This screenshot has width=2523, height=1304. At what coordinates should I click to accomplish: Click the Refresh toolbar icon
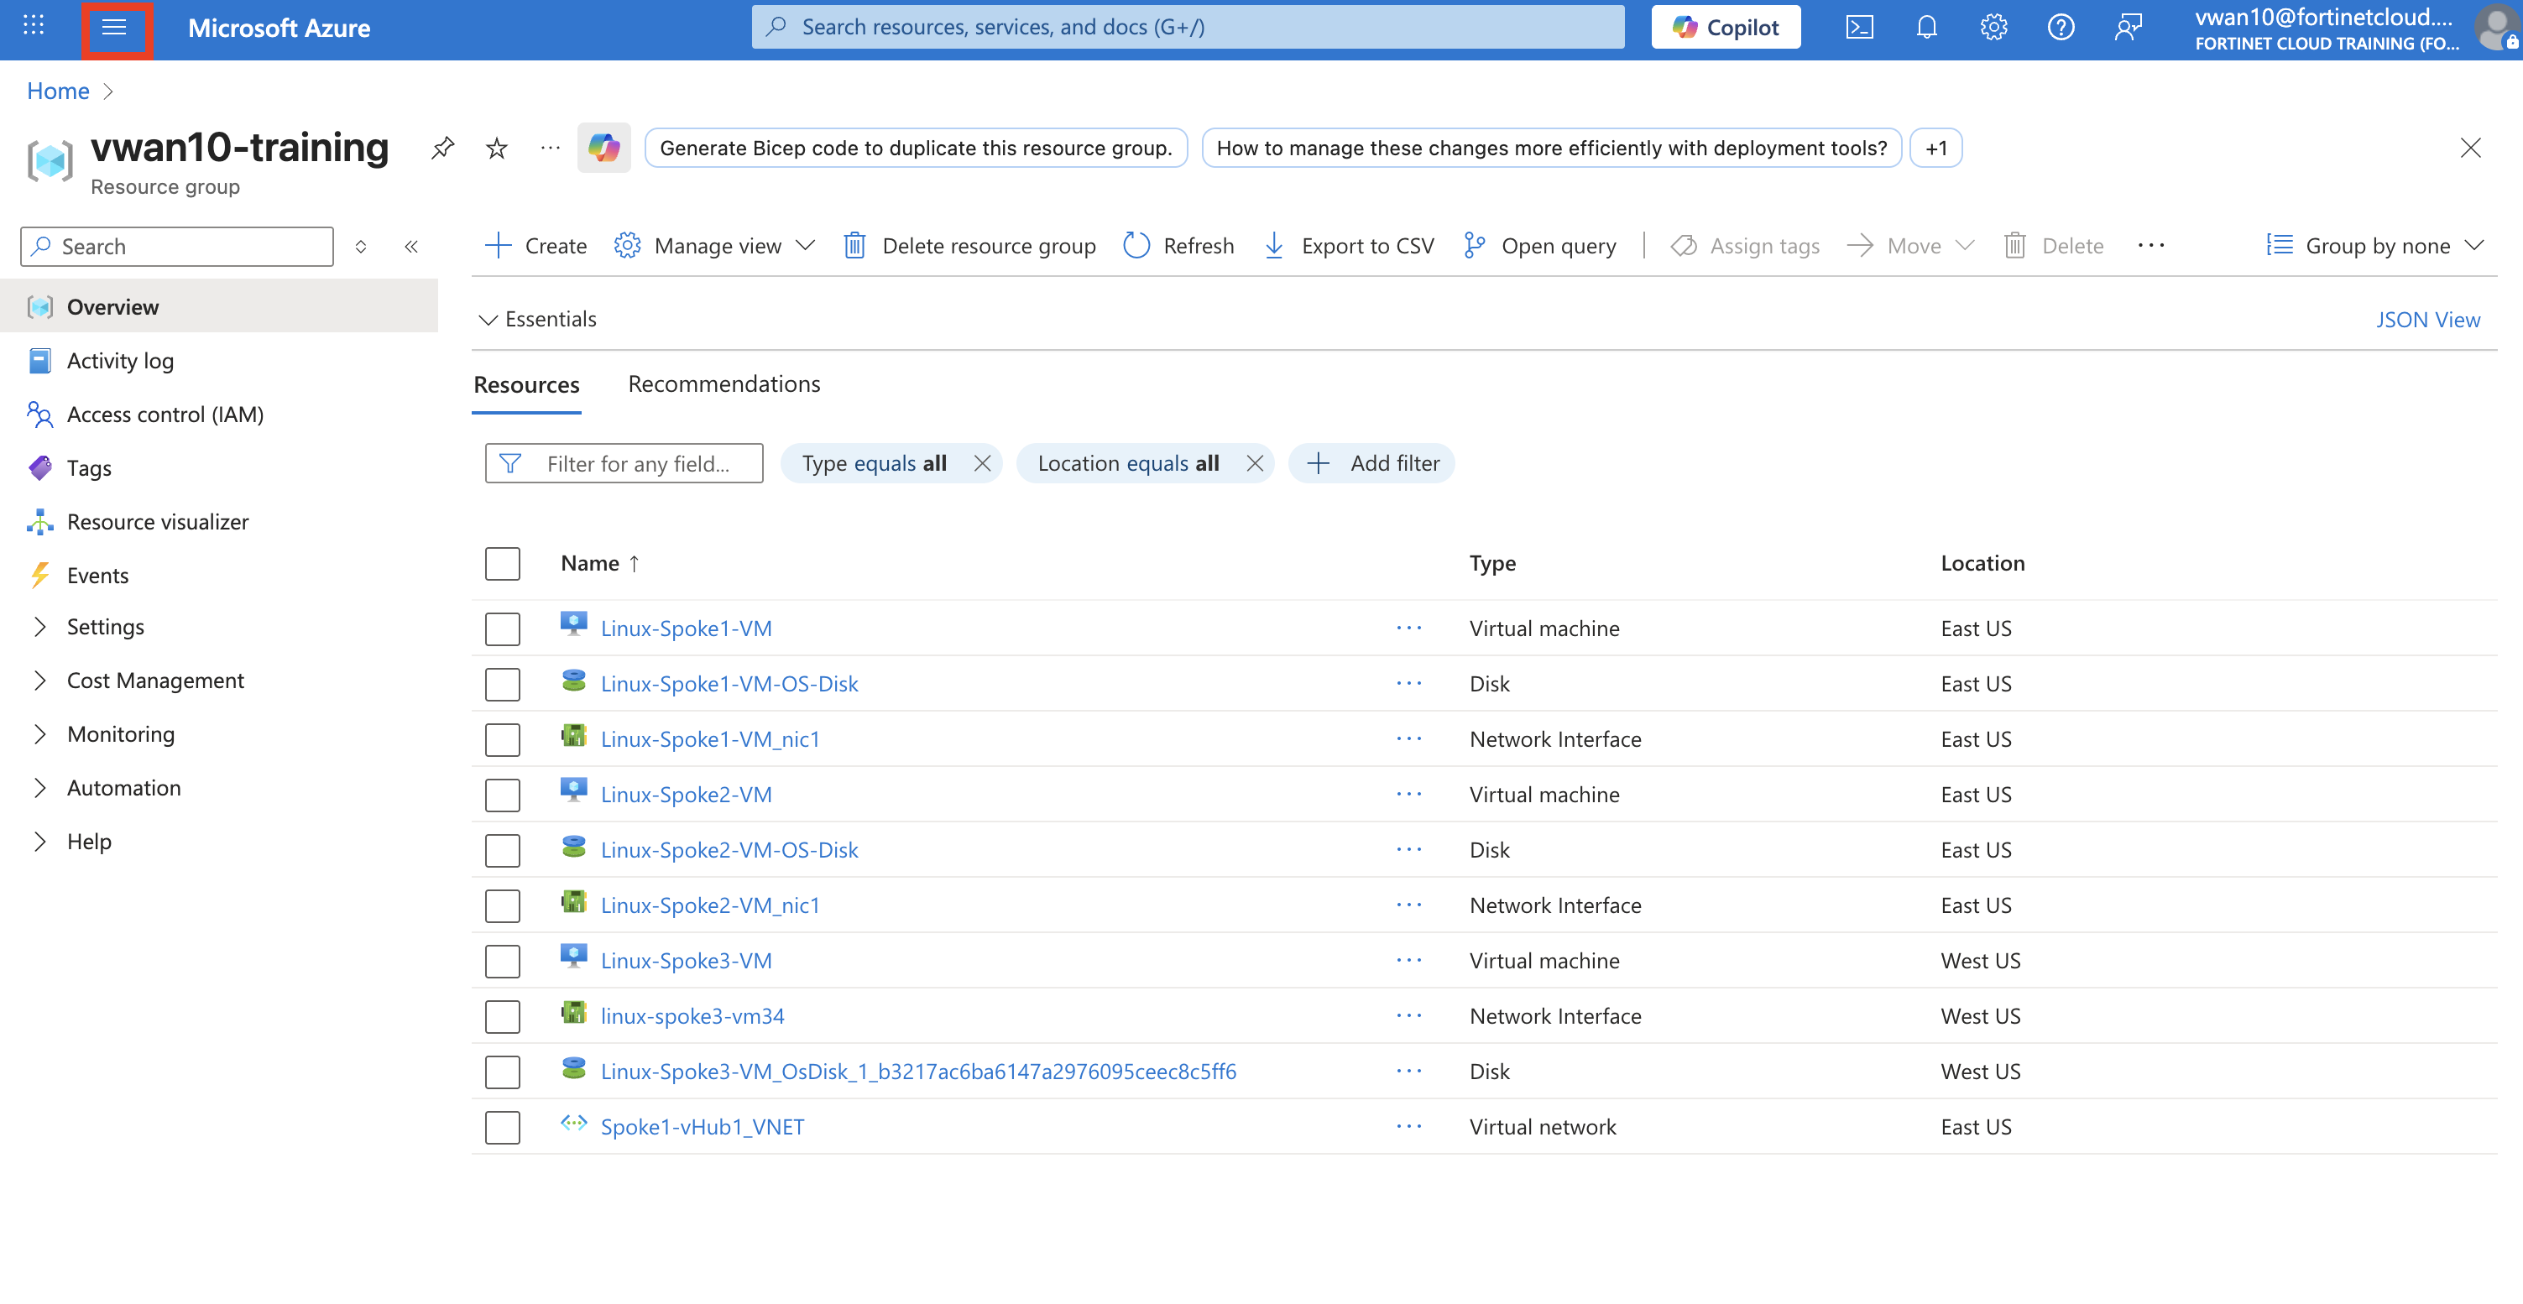click(1136, 246)
